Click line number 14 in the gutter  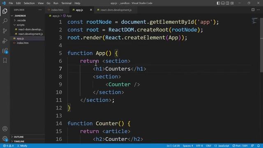(59, 123)
